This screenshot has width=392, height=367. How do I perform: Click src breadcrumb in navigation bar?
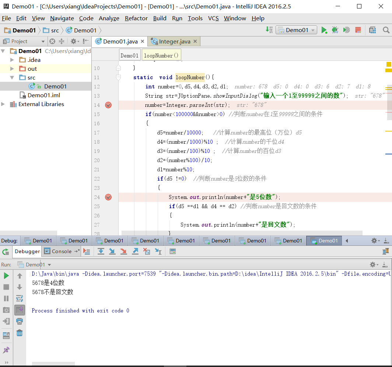51,30
